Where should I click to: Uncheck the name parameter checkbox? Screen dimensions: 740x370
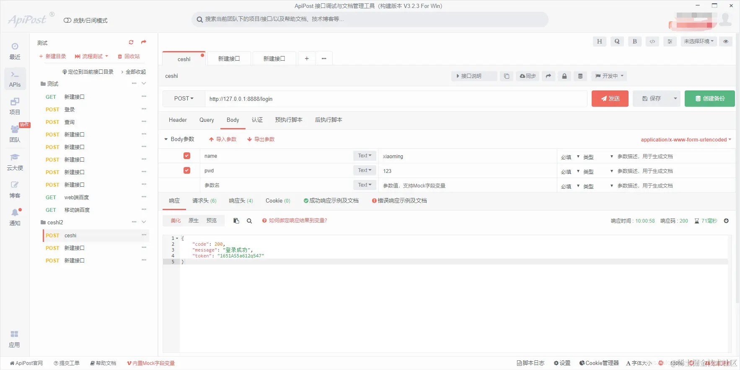(187, 156)
